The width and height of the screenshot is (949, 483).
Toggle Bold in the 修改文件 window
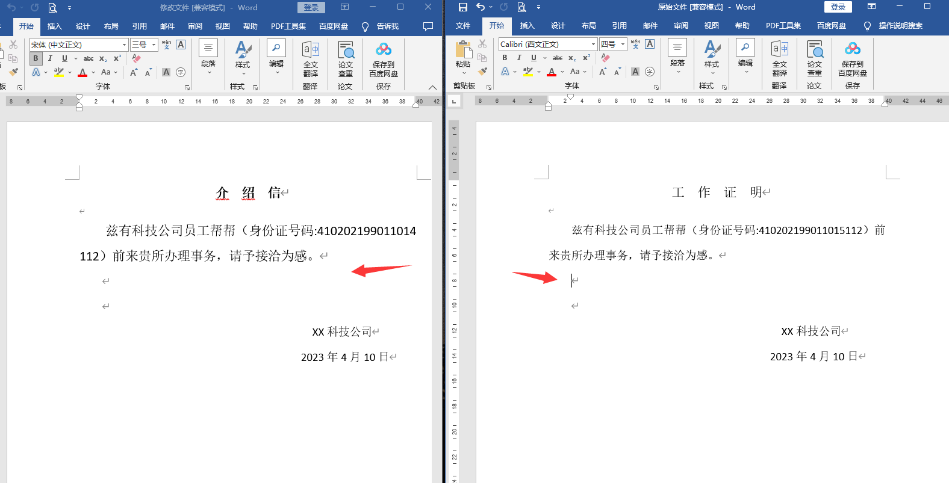tap(36, 58)
